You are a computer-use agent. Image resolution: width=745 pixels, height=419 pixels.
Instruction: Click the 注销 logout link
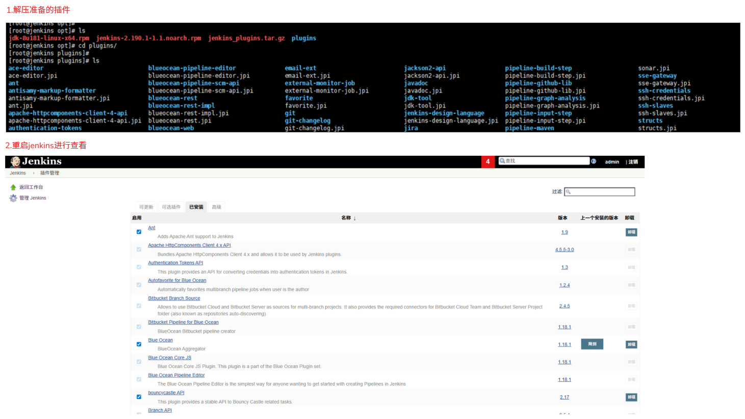[x=633, y=162]
